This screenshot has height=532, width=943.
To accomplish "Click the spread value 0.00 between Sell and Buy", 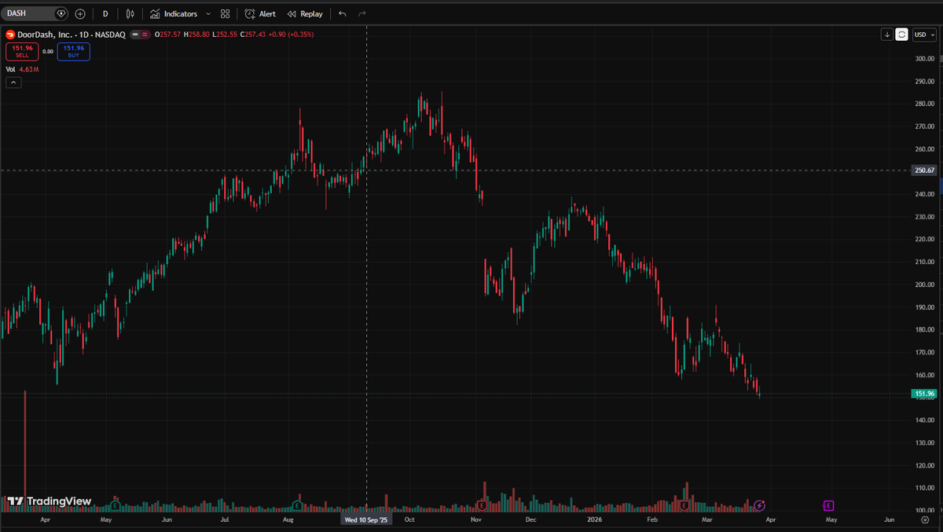I will 48,52.
